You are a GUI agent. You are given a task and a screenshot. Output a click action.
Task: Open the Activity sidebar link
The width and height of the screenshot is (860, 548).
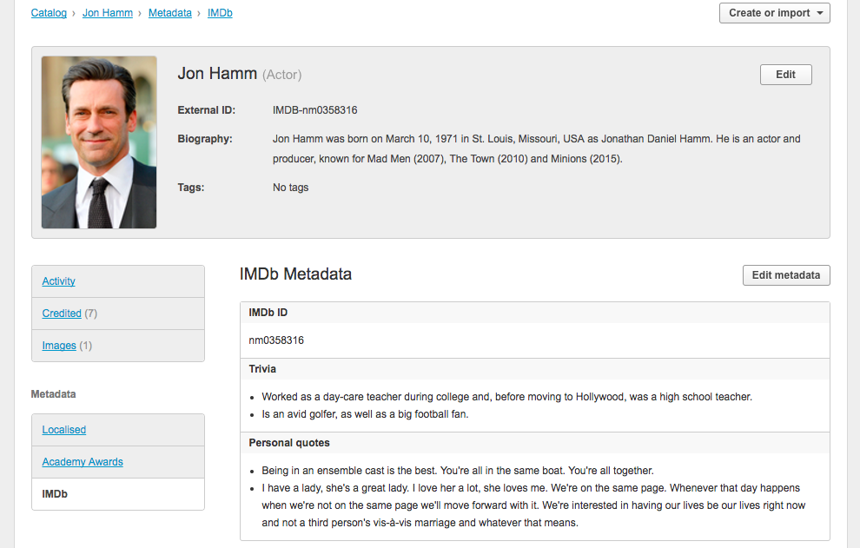point(59,281)
